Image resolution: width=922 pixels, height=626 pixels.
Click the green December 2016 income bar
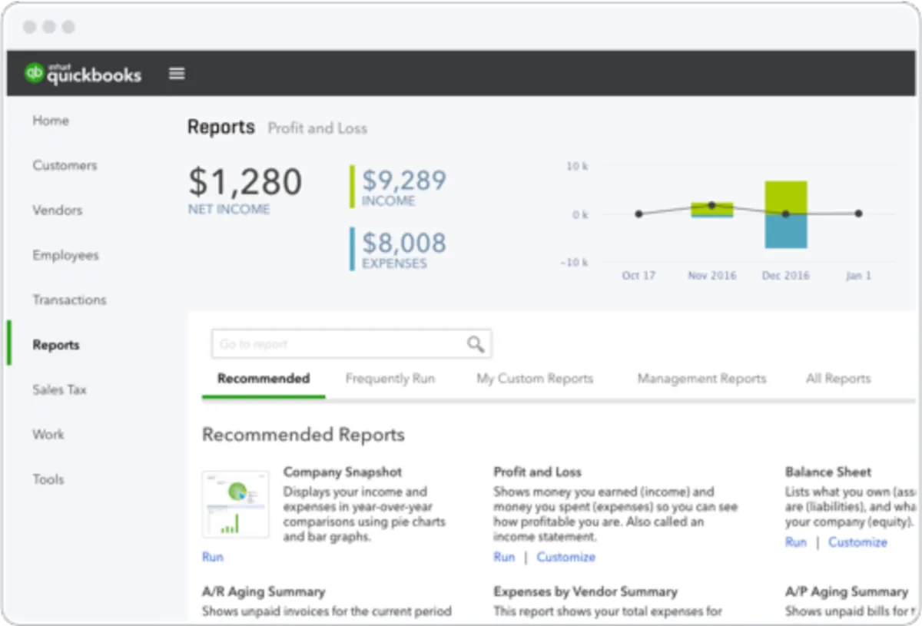click(x=785, y=197)
